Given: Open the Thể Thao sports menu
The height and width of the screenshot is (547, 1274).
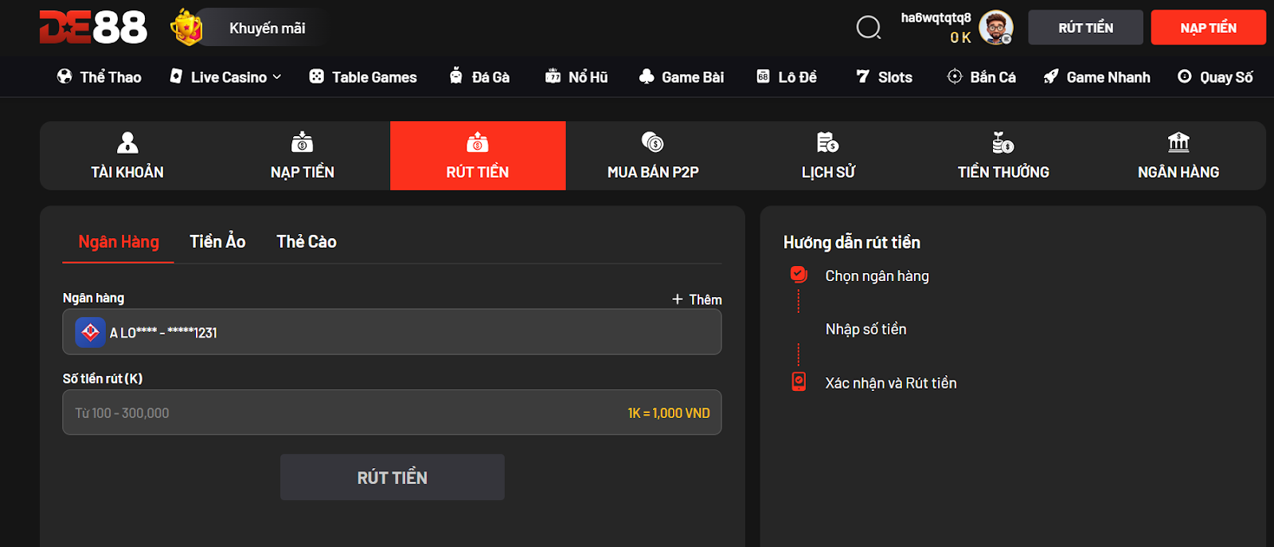Looking at the screenshot, I should (100, 77).
